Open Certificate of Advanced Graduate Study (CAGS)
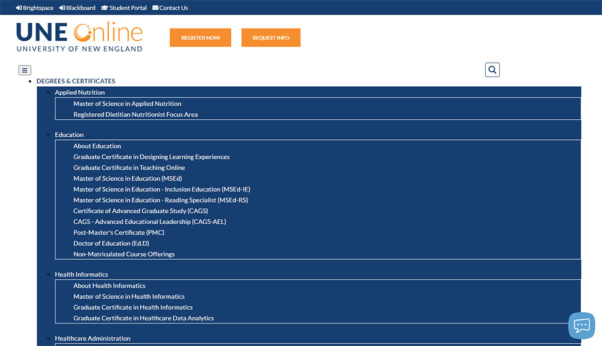The width and height of the screenshot is (602, 346). click(x=140, y=210)
